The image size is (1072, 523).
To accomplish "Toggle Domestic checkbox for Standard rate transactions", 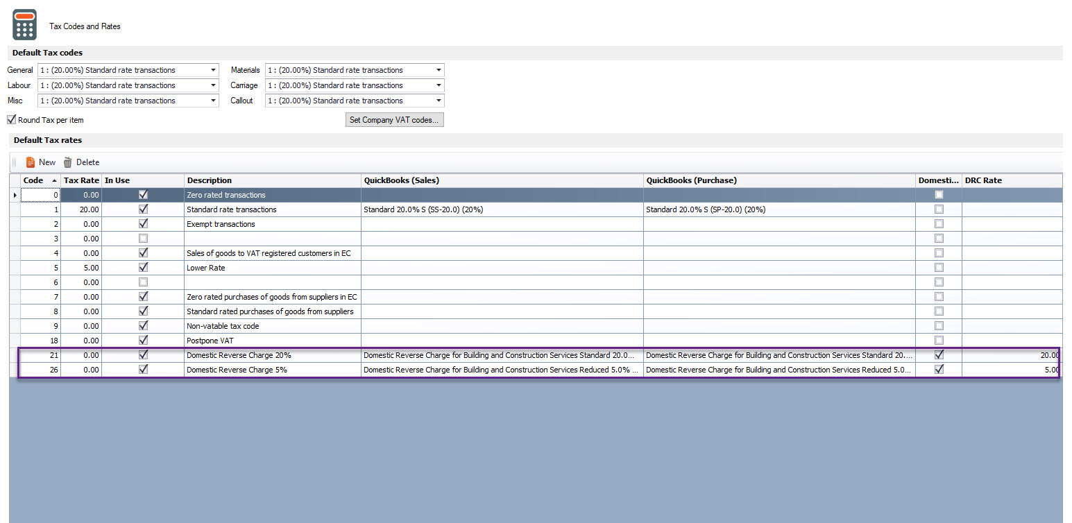I will [x=939, y=209].
